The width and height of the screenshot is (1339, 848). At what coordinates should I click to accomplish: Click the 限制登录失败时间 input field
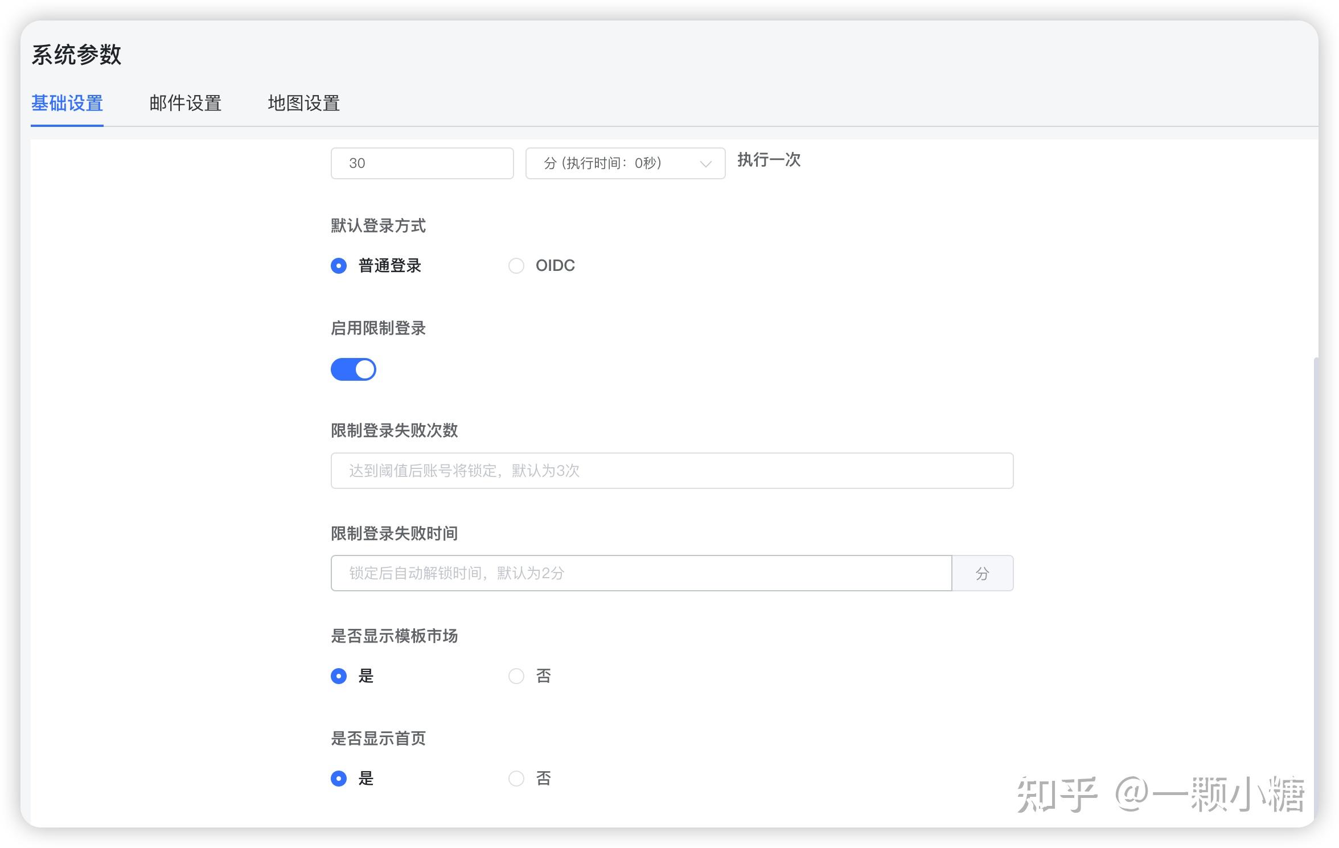click(640, 573)
